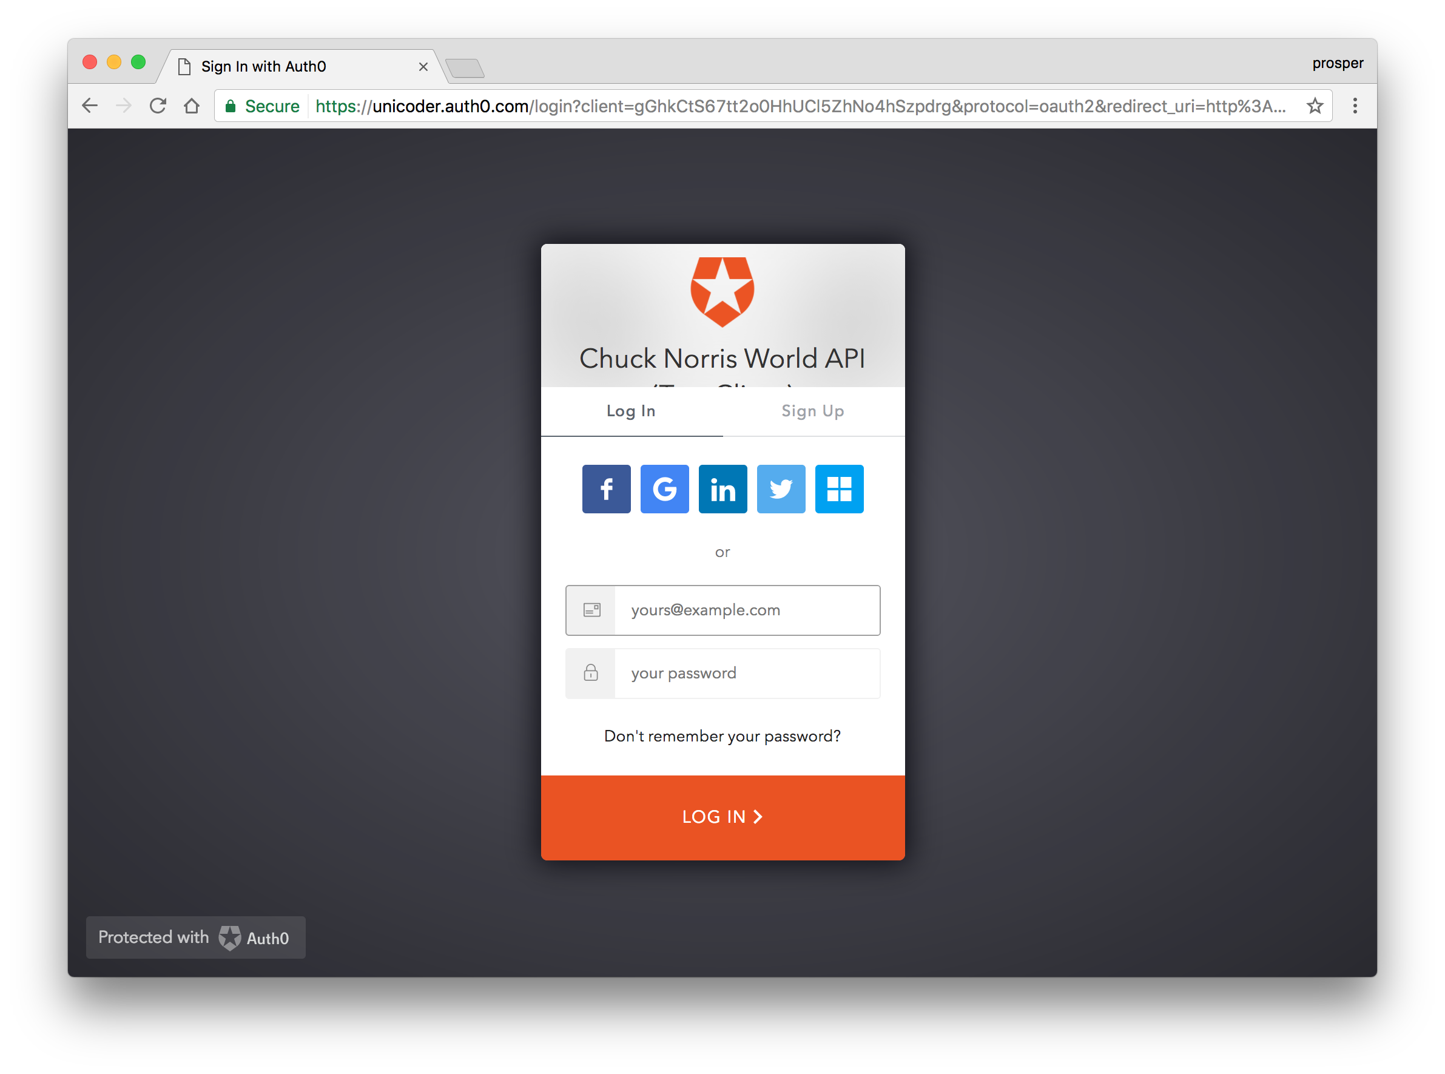
Task: Click the LinkedIn login icon
Action: pos(722,488)
